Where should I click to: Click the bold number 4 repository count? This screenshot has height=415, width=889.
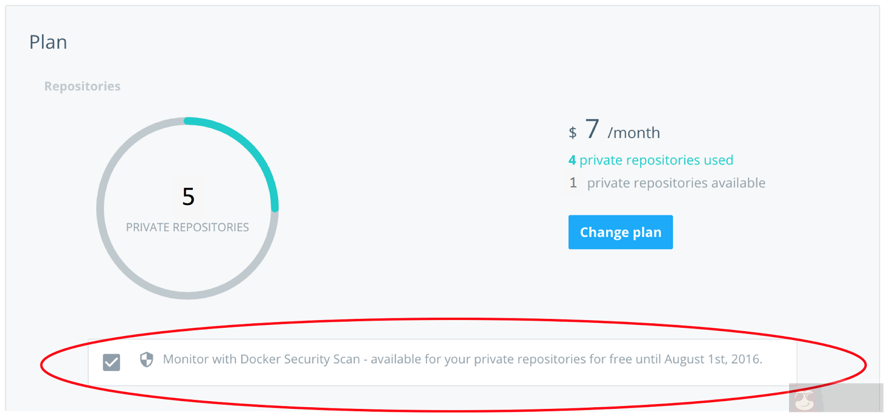pos(573,160)
